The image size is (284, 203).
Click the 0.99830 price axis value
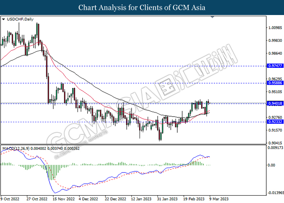point(275,41)
